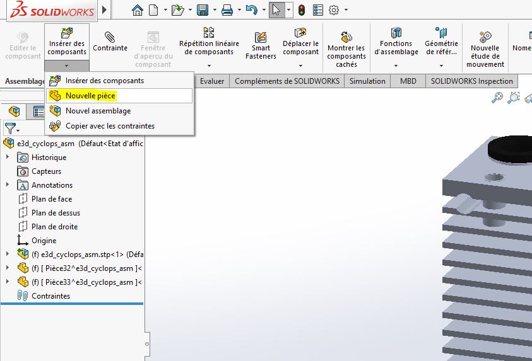
Task: Click Insérer des composants ribbon button
Action: coord(67,42)
